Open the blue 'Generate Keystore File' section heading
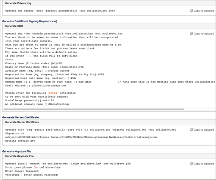Image resolution: width=216 pixels, height=180 pixels. pyautogui.click(x=17, y=151)
